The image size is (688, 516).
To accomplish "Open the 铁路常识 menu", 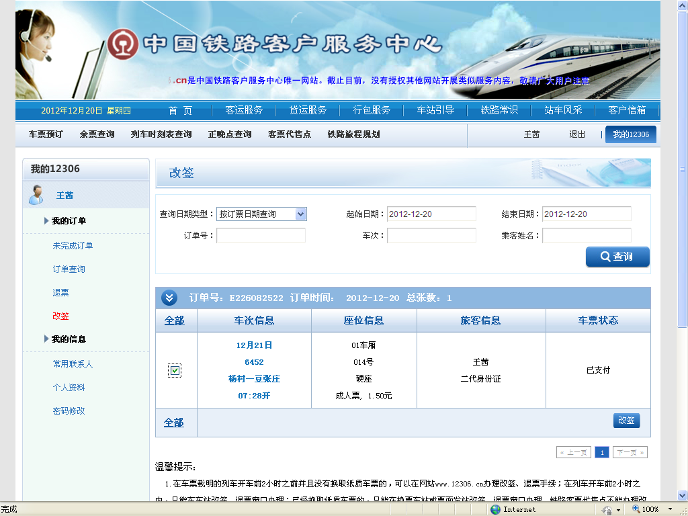I will (x=499, y=110).
